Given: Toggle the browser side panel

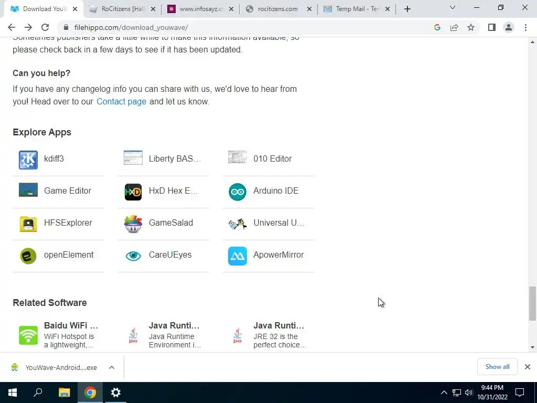Looking at the screenshot, I should [492, 27].
